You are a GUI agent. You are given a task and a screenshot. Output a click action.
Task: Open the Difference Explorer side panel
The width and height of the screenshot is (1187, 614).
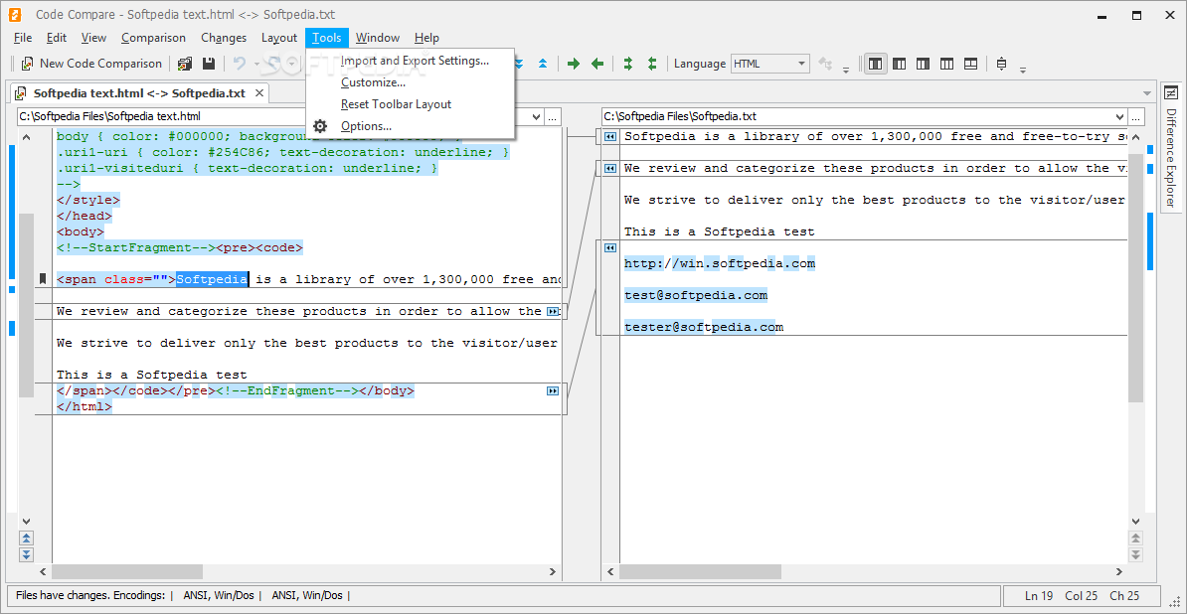tap(1171, 147)
